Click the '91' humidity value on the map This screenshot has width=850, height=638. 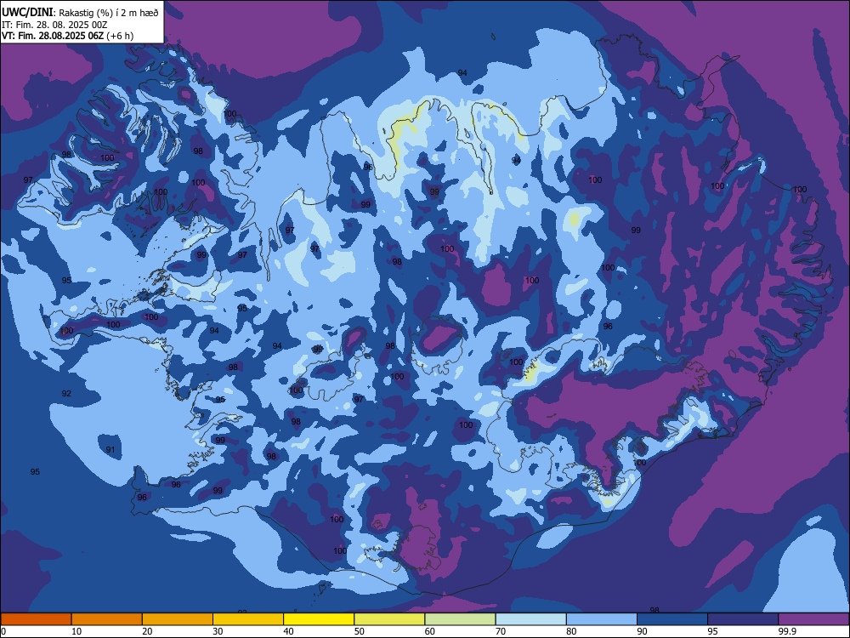(110, 450)
